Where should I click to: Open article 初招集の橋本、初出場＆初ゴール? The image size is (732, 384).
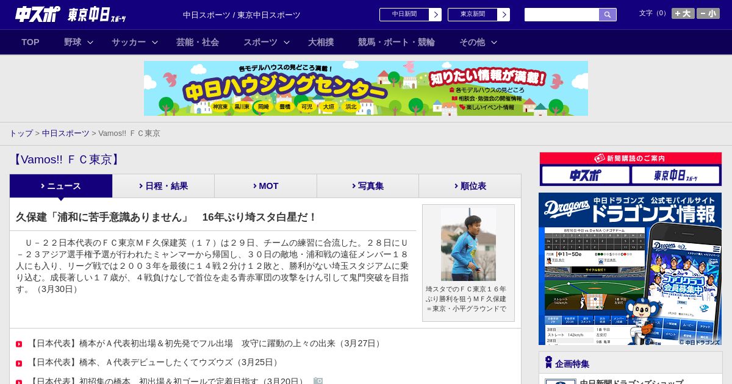point(167,381)
